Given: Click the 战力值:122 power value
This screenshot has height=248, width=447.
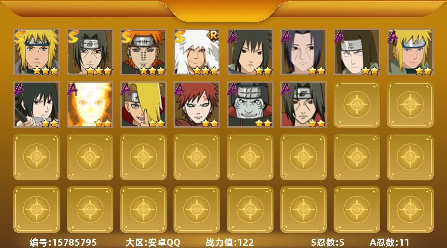Looking at the screenshot, I should pos(230,242).
